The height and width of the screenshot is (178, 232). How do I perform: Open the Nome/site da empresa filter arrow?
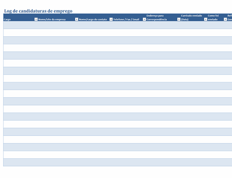point(77,20)
